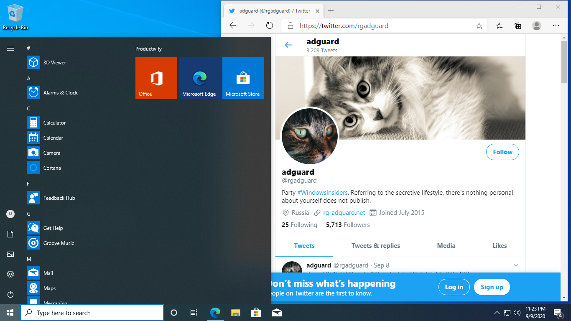The image size is (571, 321).
Task: Open the rg-adguard.net link
Action: [x=344, y=213]
